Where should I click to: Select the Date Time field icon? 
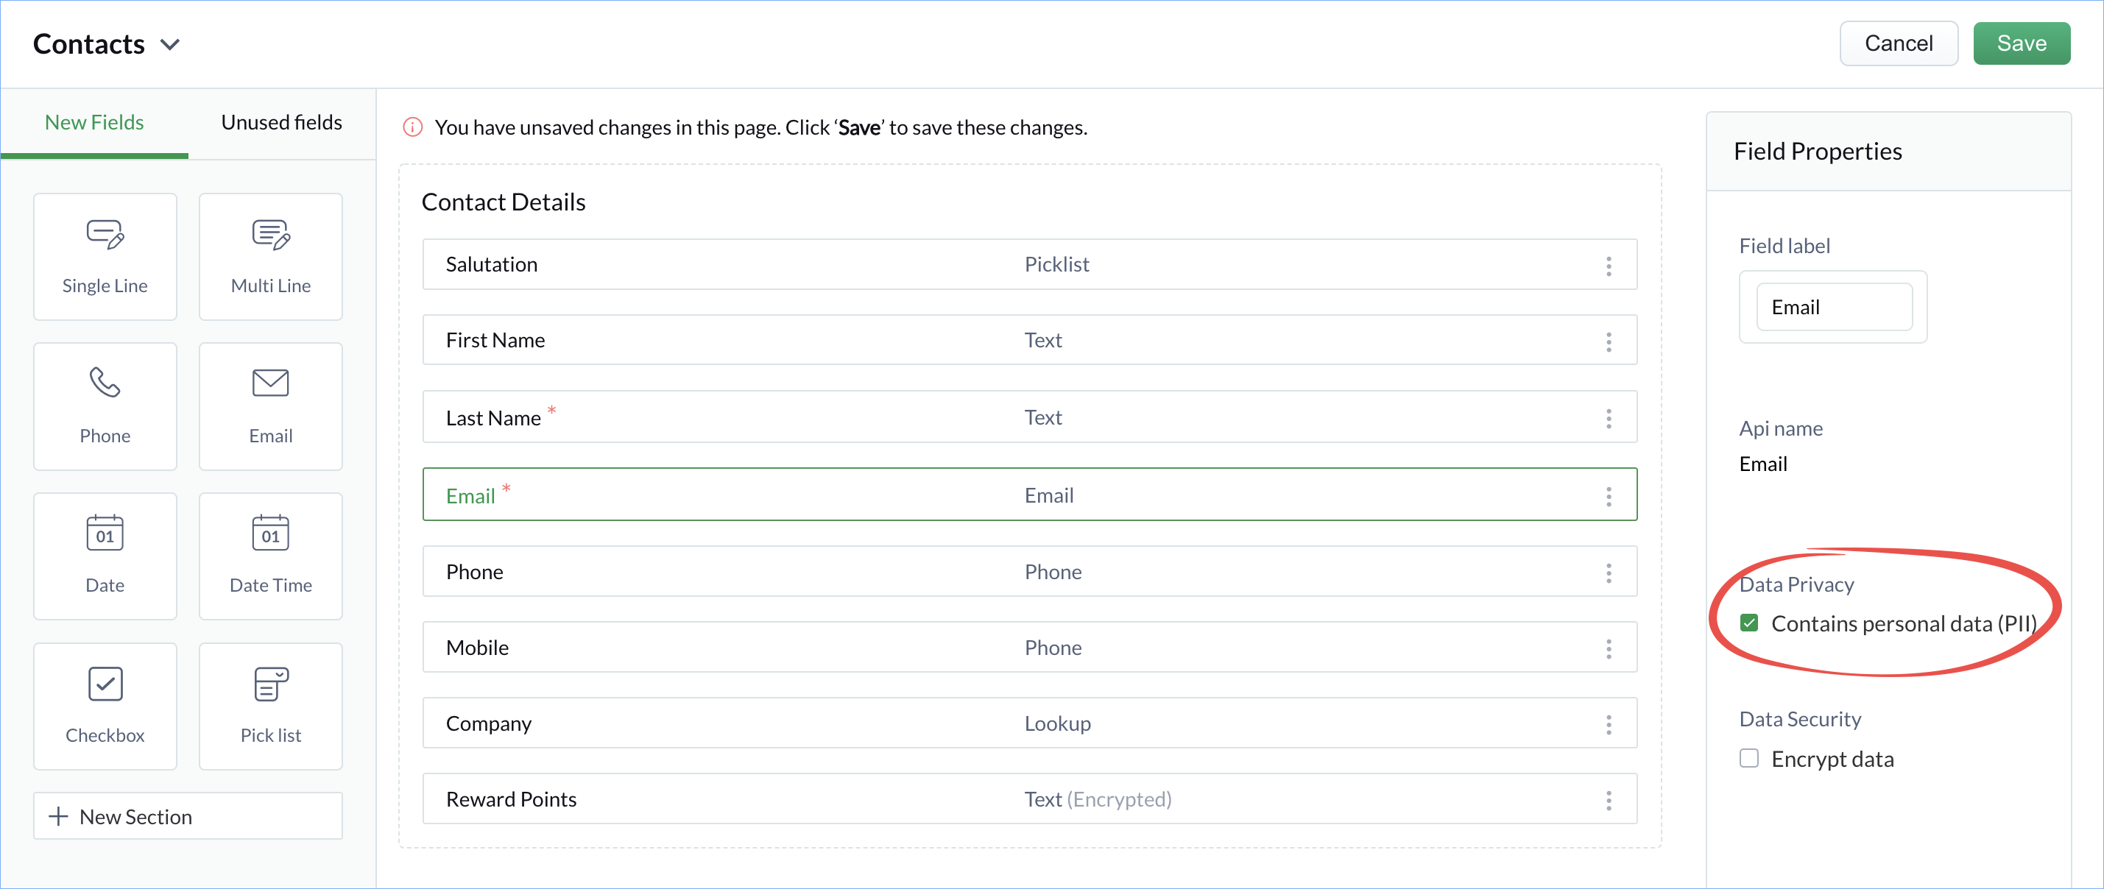click(271, 532)
